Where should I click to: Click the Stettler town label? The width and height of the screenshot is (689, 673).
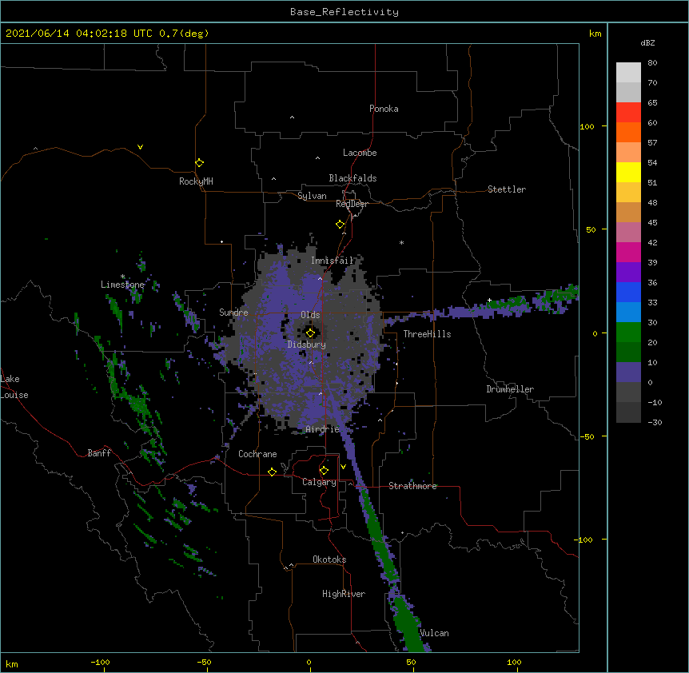(507, 189)
